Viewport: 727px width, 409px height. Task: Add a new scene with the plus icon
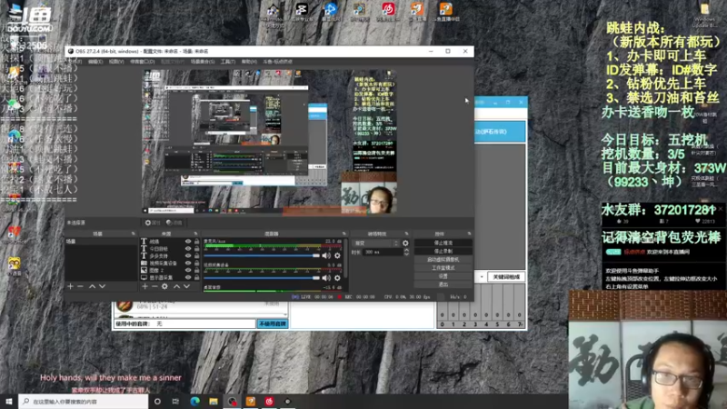71,286
